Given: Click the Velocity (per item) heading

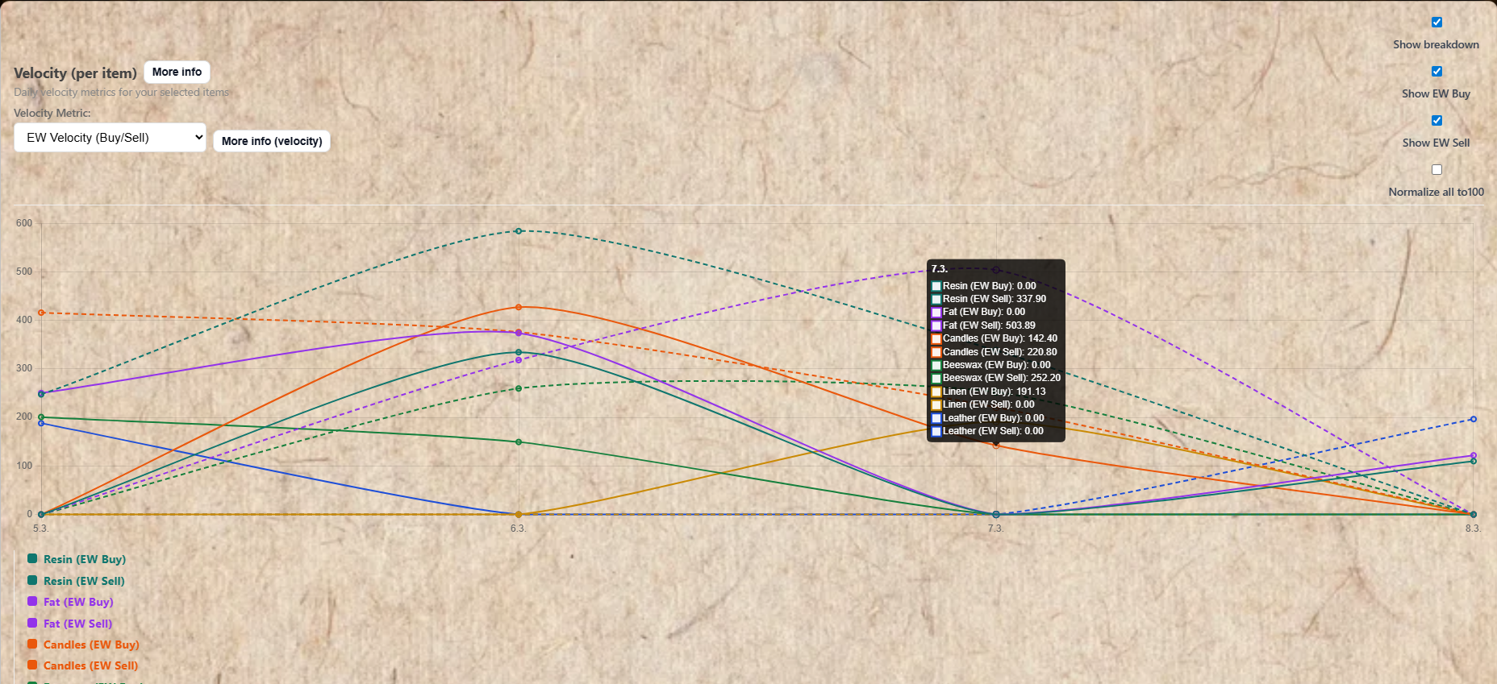Looking at the screenshot, I should click(75, 73).
